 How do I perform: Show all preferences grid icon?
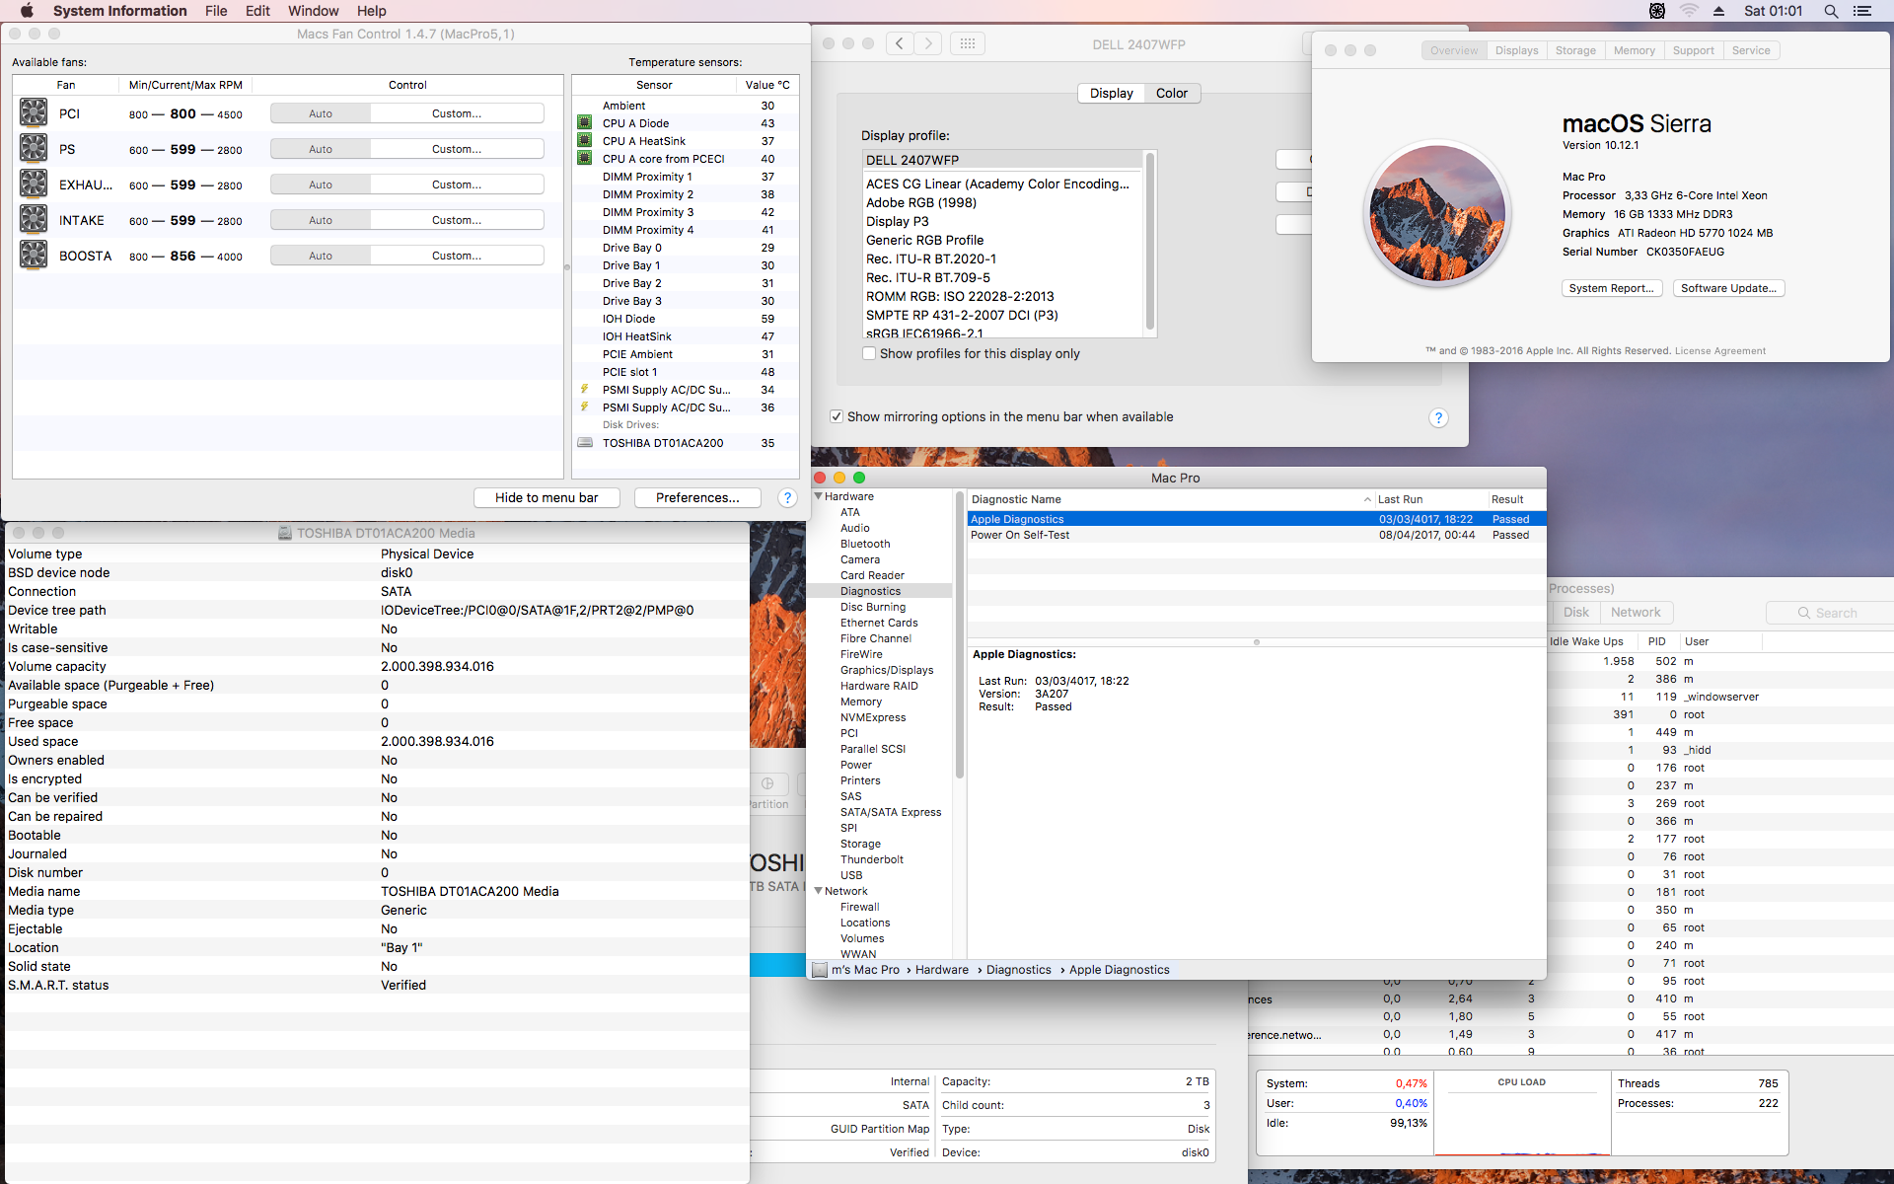click(x=967, y=43)
